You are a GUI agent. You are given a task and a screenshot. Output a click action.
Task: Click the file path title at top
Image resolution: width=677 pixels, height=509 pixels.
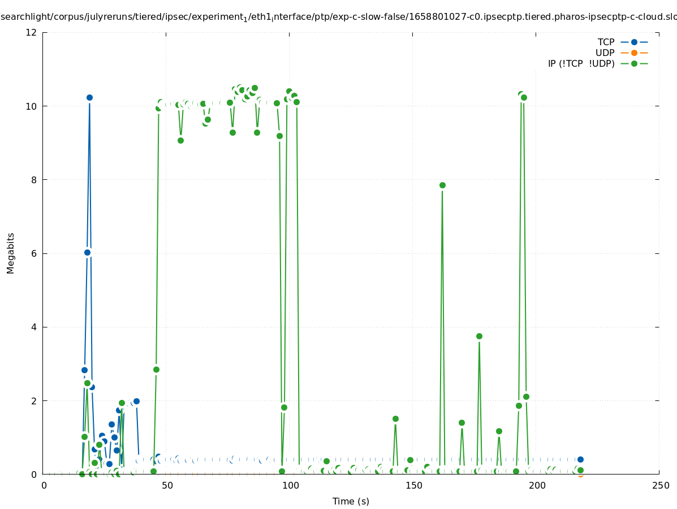(x=338, y=17)
